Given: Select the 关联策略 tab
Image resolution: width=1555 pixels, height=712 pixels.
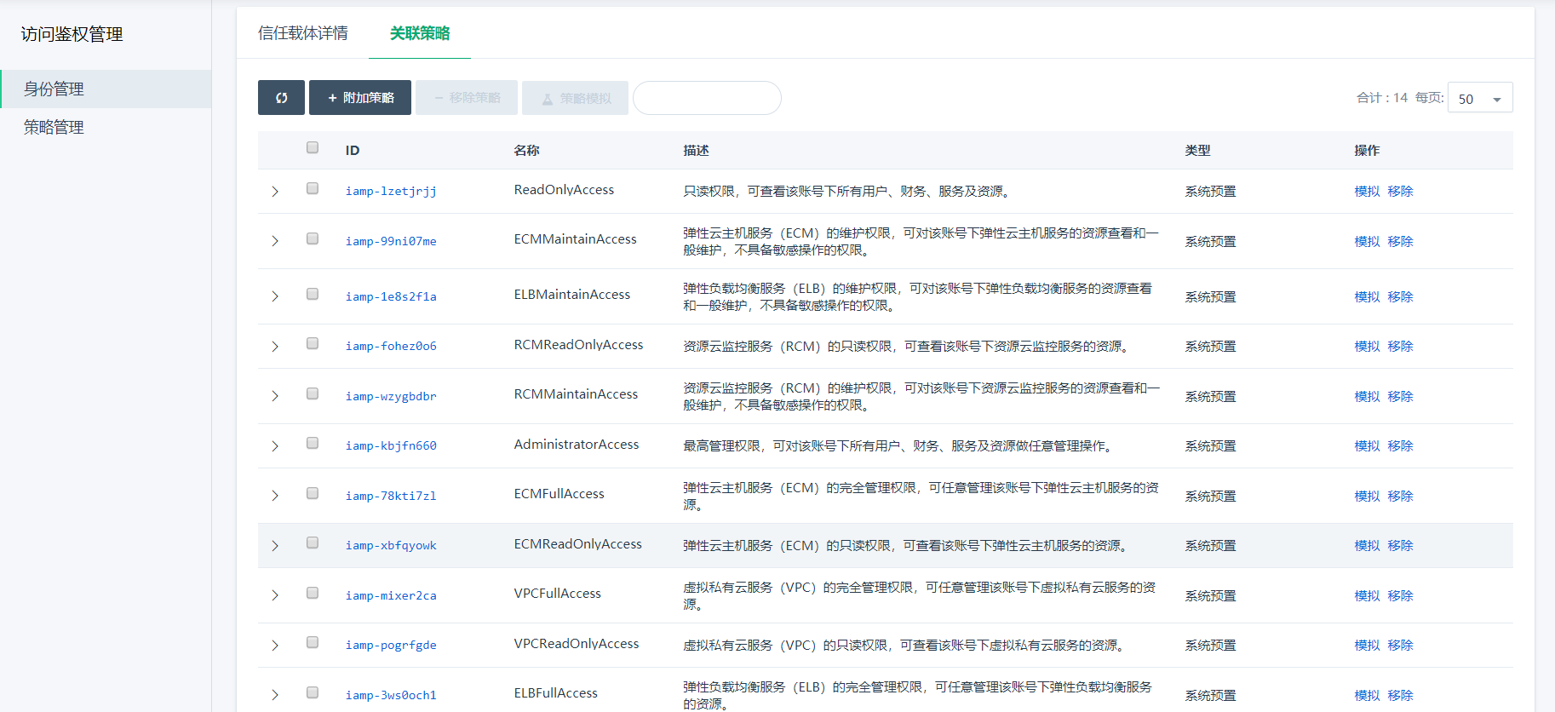Looking at the screenshot, I should point(420,33).
